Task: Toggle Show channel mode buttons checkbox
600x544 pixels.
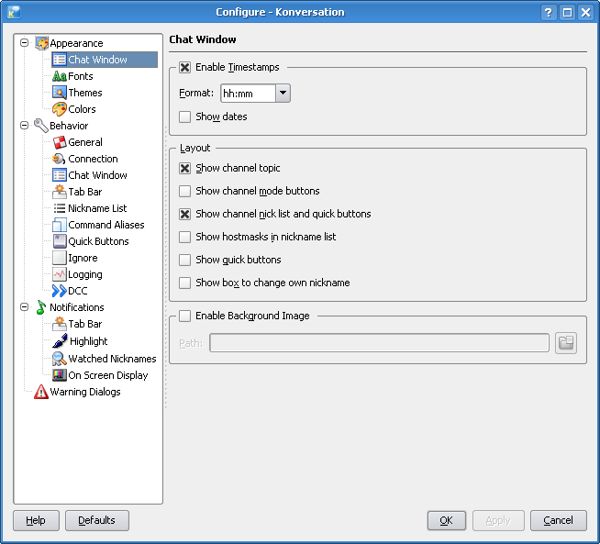Action: point(185,191)
